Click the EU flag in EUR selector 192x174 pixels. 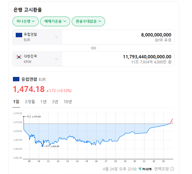pos(19,35)
